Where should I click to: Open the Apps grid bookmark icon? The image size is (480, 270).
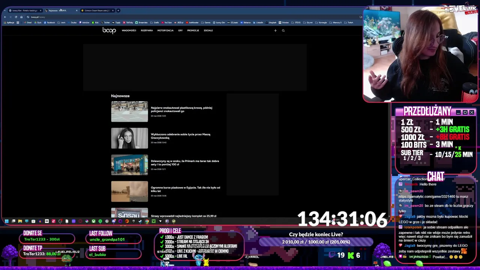[x=18, y=22]
